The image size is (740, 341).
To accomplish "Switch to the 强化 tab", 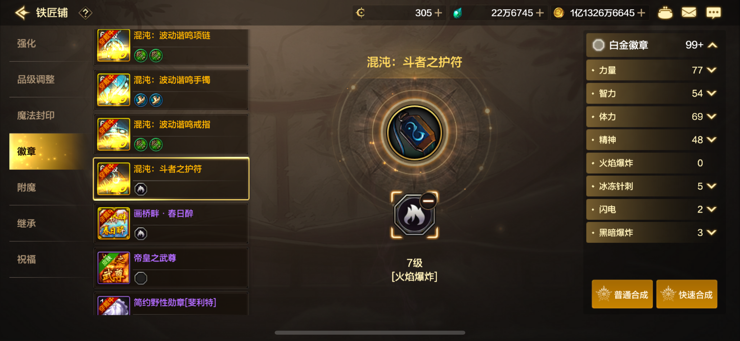I will tap(26, 43).
